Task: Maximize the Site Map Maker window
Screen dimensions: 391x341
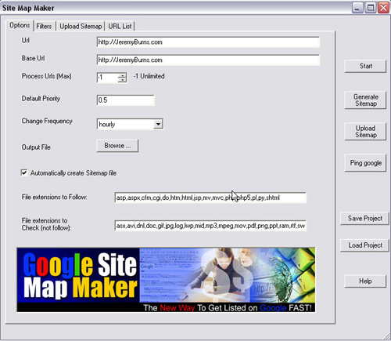Action: click(371, 8)
